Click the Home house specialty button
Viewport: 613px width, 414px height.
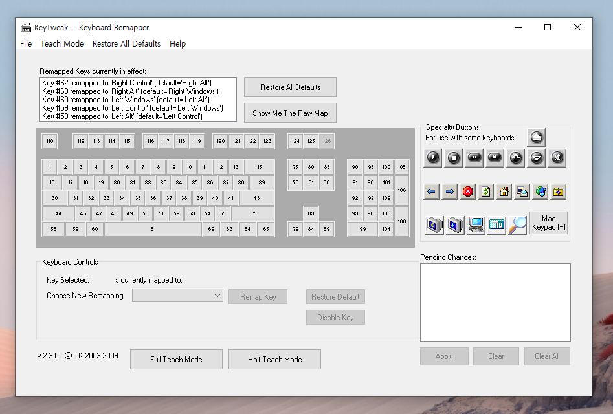504,191
